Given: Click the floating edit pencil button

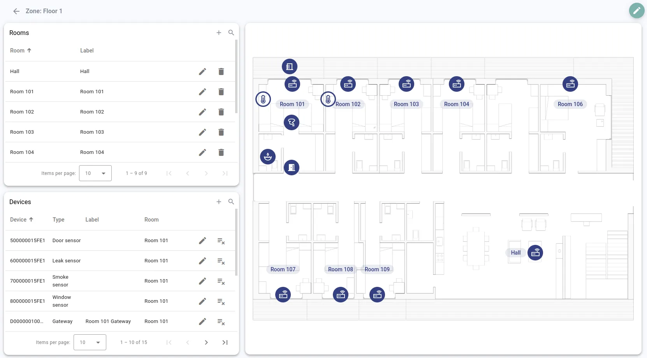Looking at the screenshot, I should [x=636, y=10].
